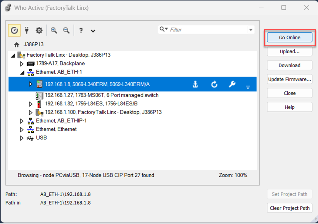
Task: Open browser settings via gear icon
Action: click(x=39, y=30)
